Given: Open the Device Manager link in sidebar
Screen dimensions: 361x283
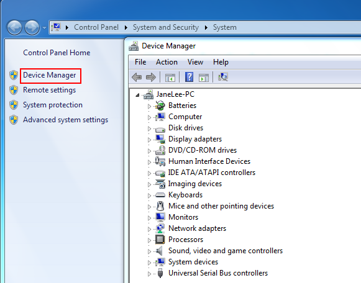Looking at the screenshot, I should coord(50,75).
